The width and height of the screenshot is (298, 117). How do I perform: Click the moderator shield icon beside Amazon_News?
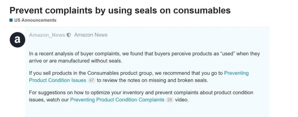[x=69, y=35]
